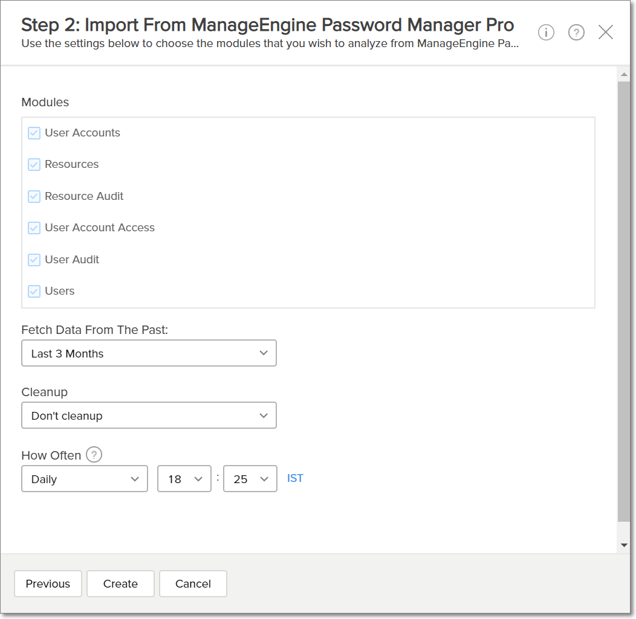Viewport: 636px width, 619px height.
Task: Go back with the Previous button
Action: [x=48, y=584]
